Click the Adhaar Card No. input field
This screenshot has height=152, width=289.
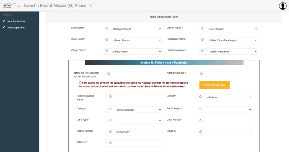222,74
